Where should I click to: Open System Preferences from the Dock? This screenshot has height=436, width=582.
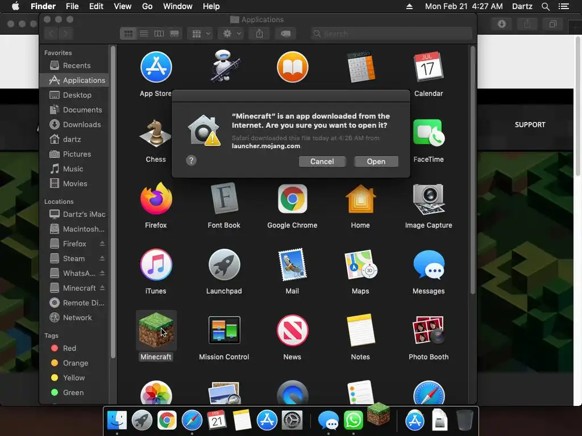click(292, 421)
